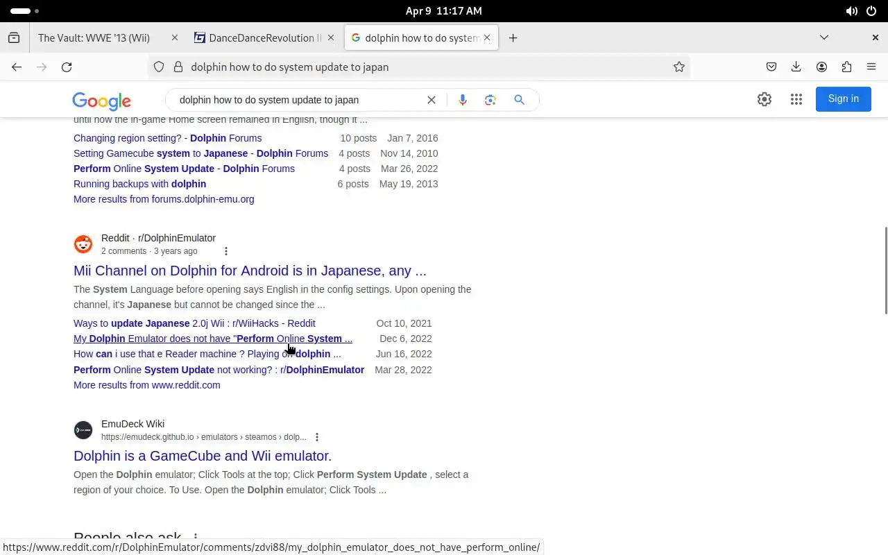Click the emudeck.github.io breadcrumb URL

click(x=204, y=437)
